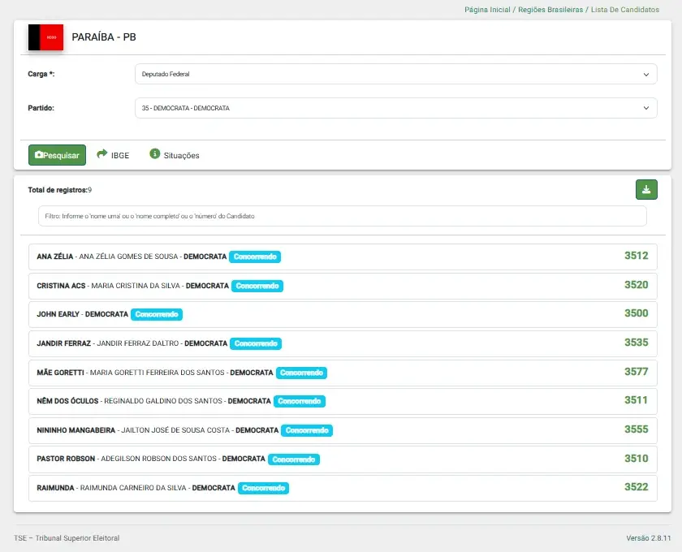Image resolution: width=682 pixels, height=552 pixels.
Task: Open candidate MÃE GORETTI row
Action: 343,373
